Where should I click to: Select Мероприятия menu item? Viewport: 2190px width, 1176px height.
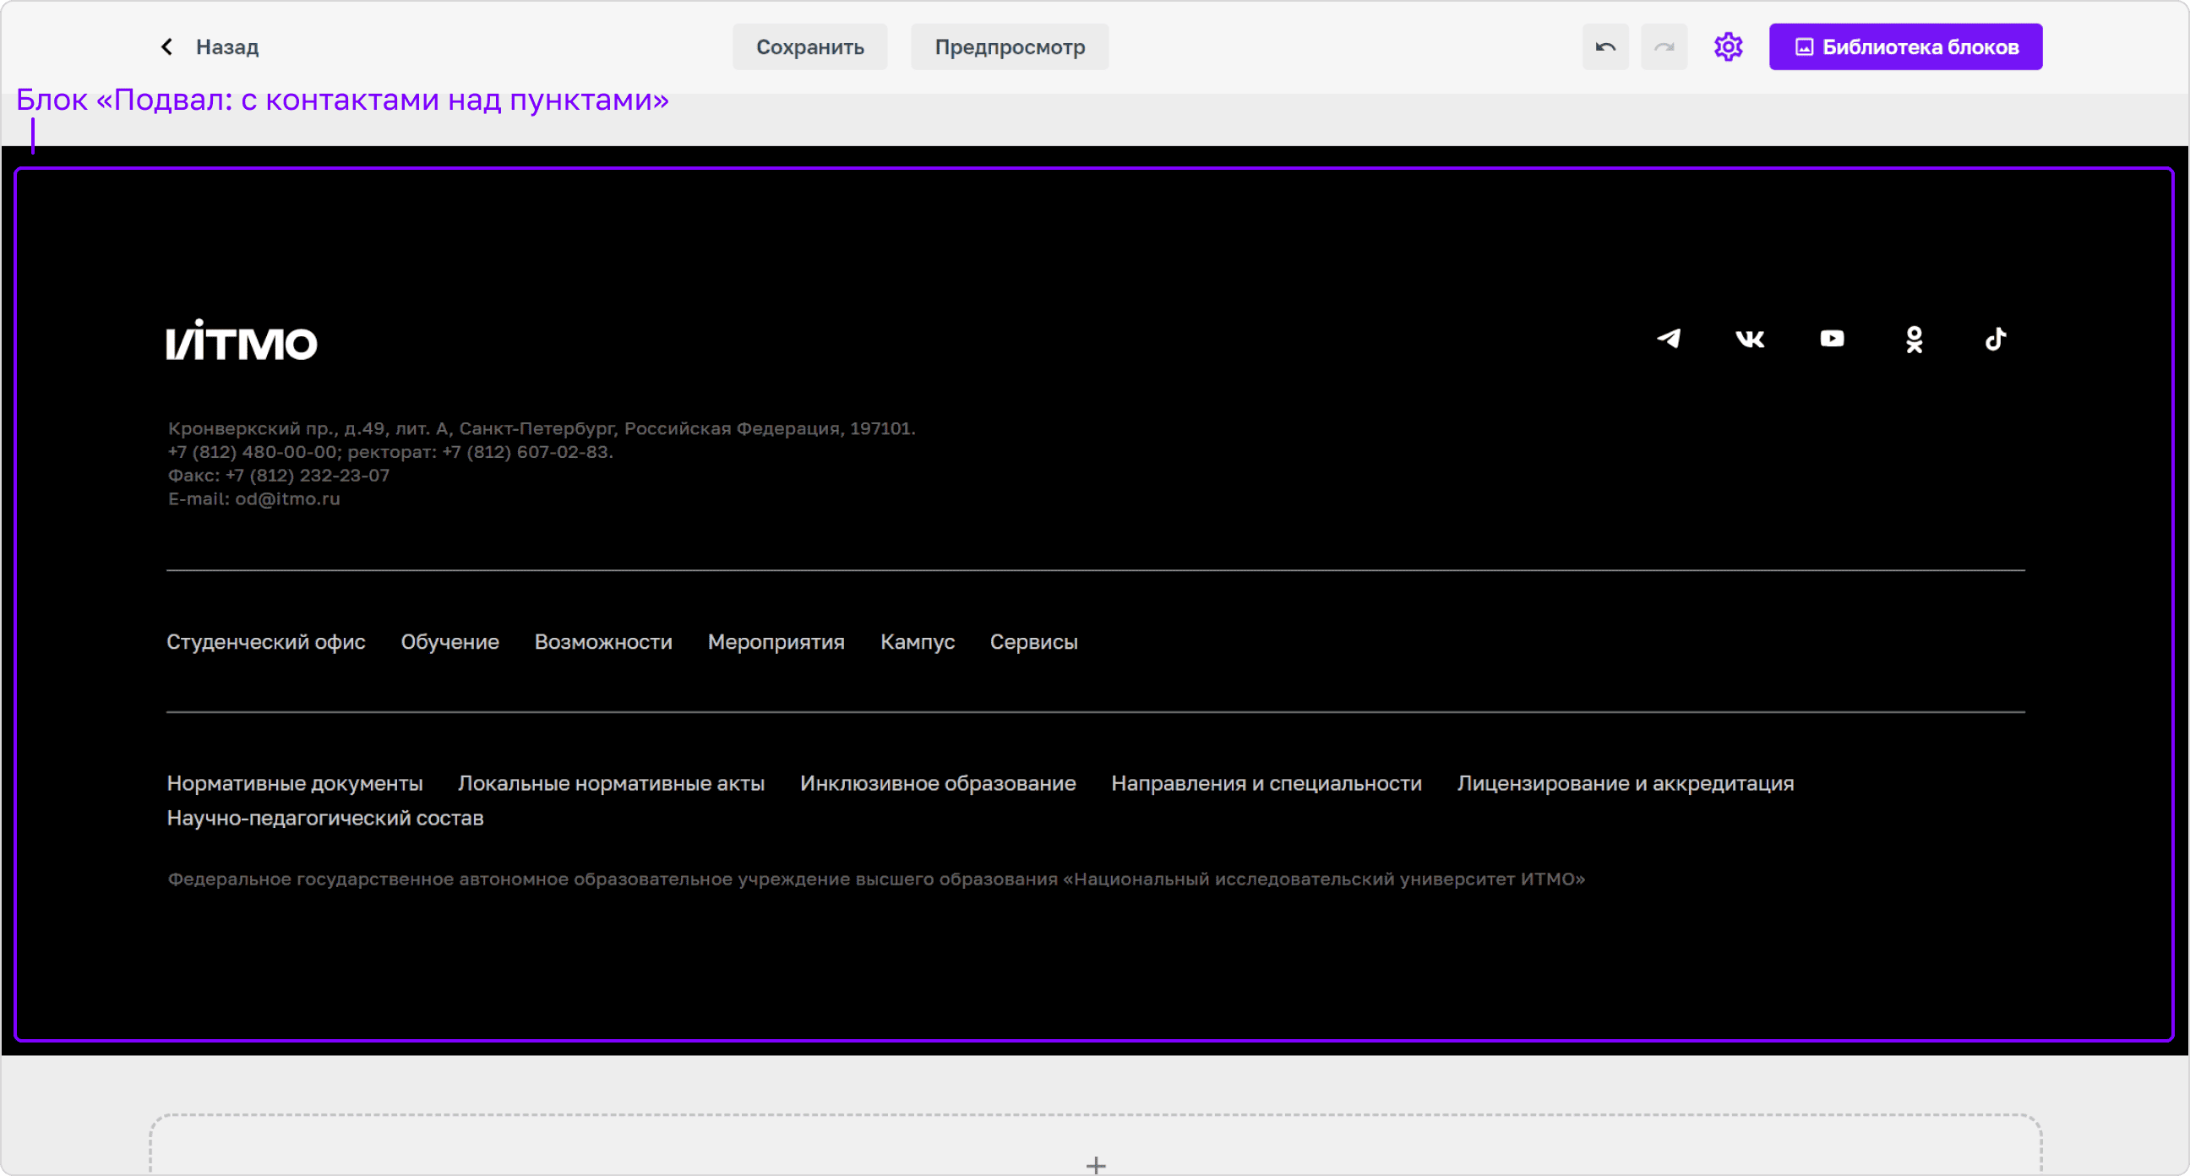coord(776,642)
